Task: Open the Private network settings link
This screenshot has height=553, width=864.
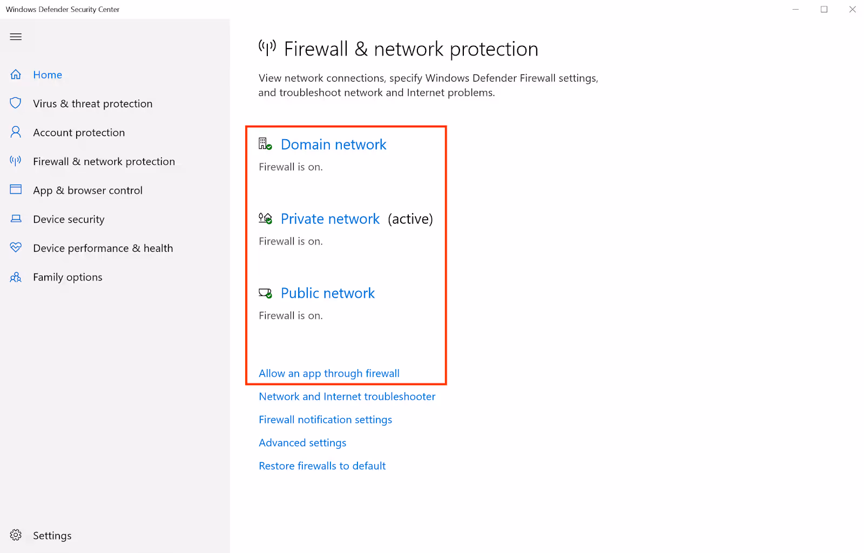Action: click(330, 219)
